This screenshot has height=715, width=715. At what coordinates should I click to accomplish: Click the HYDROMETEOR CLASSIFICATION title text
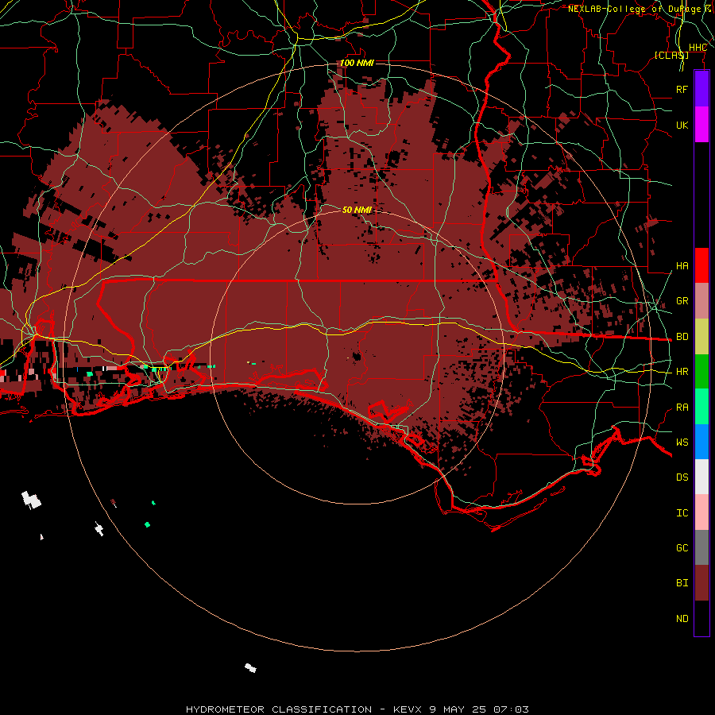click(x=279, y=709)
